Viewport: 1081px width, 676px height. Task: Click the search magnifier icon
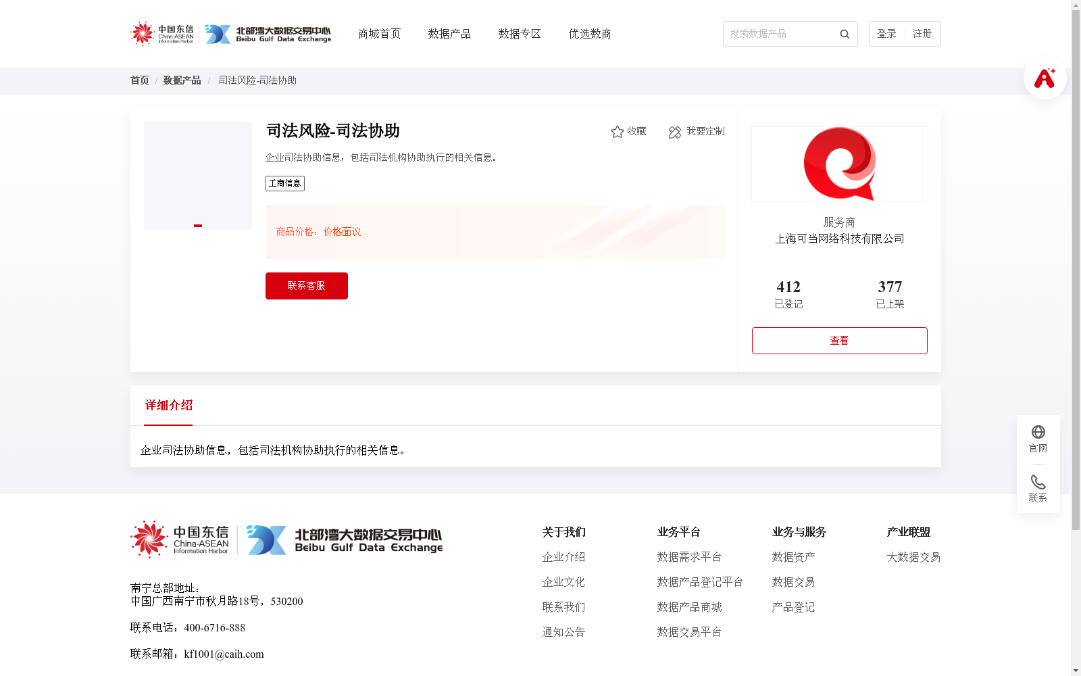click(845, 34)
